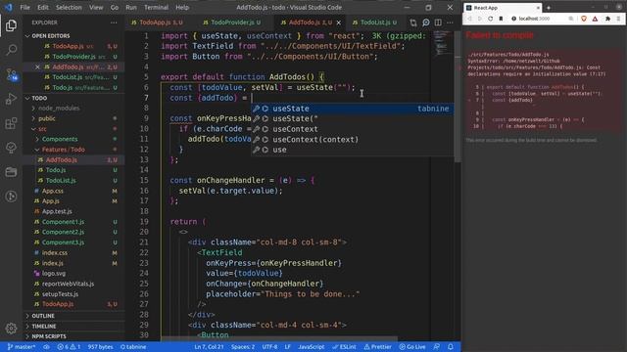Click JavaScript language mode in status bar
Image resolution: width=627 pixels, height=352 pixels.
tap(312, 347)
